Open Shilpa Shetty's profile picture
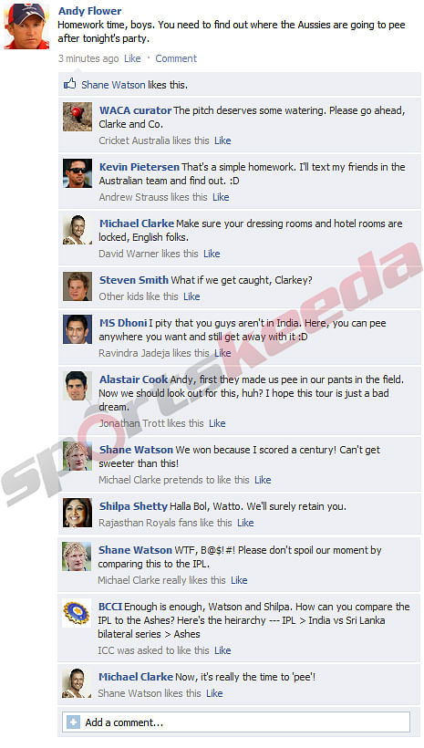Viewport: 424px width, 748px height. [x=78, y=513]
